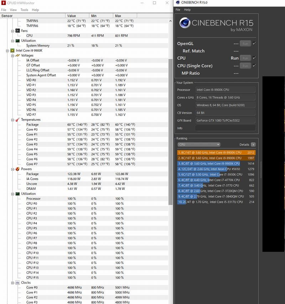The width and height of the screenshot is (285, 304).
Task: Select the Core i7-3840QM ranking entry
Action: tap(216, 196)
